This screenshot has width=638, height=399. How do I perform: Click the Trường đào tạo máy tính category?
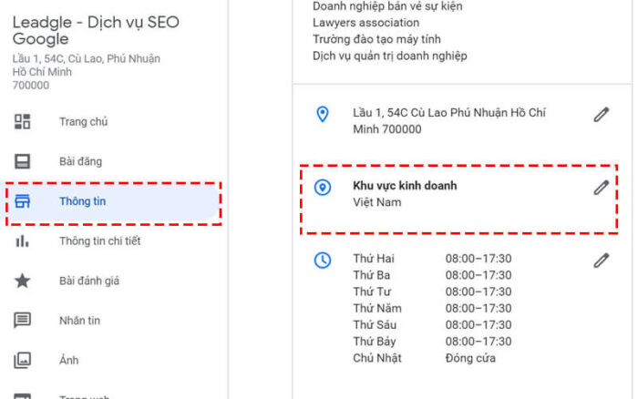coord(376,39)
